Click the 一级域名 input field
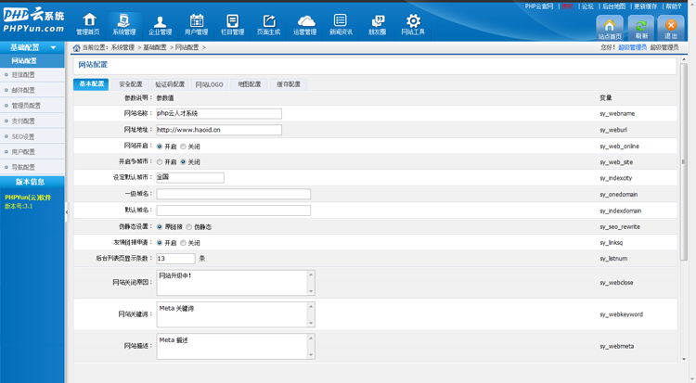This screenshot has height=383, width=696. point(234,194)
